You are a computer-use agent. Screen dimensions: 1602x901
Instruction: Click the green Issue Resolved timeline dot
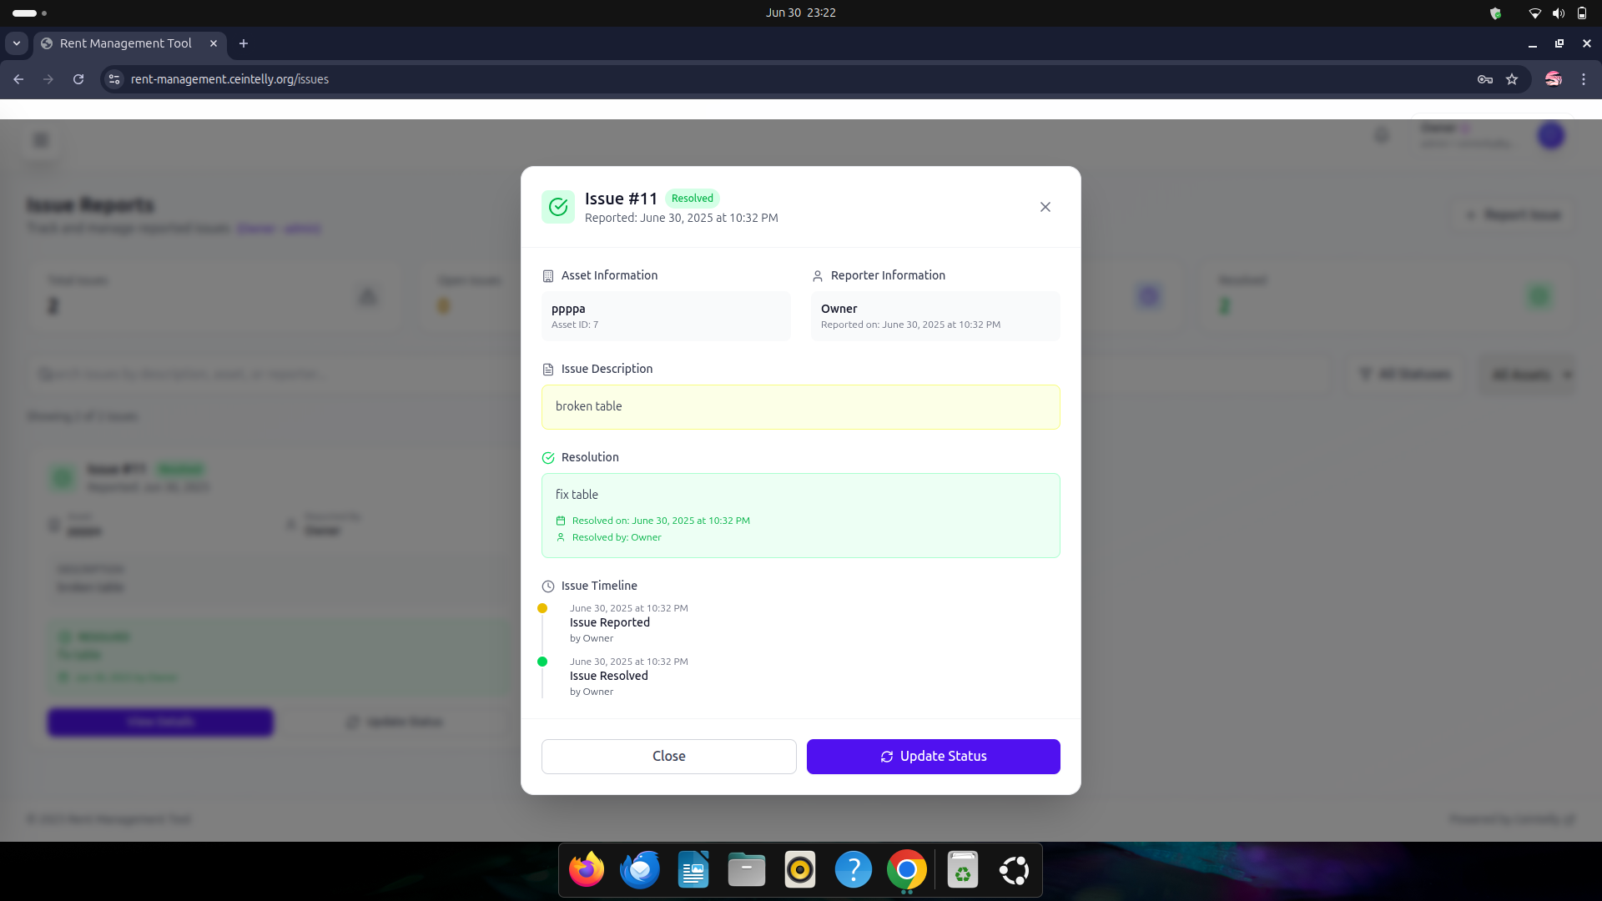542,662
